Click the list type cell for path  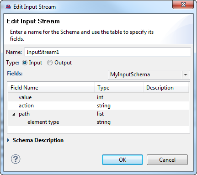pyautogui.click(x=100, y=114)
